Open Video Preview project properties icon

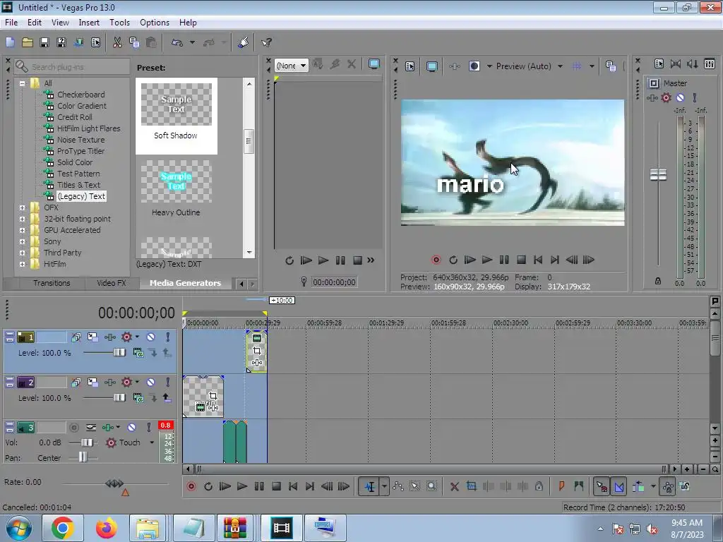[x=410, y=66]
